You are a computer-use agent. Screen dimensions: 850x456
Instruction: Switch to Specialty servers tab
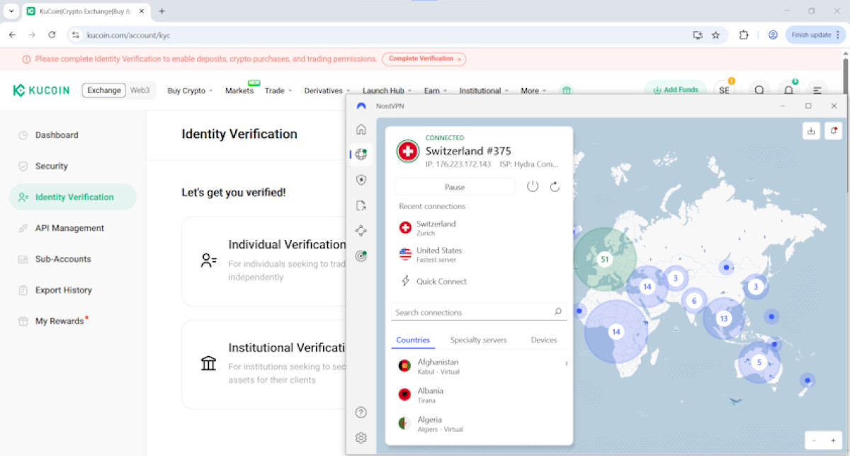(479, 340)
